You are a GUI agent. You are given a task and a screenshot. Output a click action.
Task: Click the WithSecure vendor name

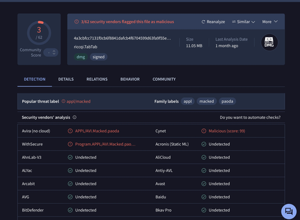[x=32, y=144]
